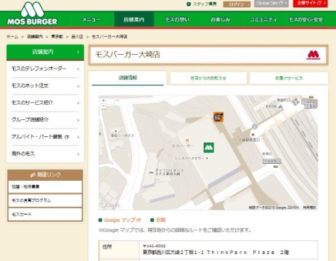Image resolution: width=336 pixels, height=261 pixels.
Task: Click the green icon beside スタッフ募集
Action: pyautogui.click(x=189, y=4)
